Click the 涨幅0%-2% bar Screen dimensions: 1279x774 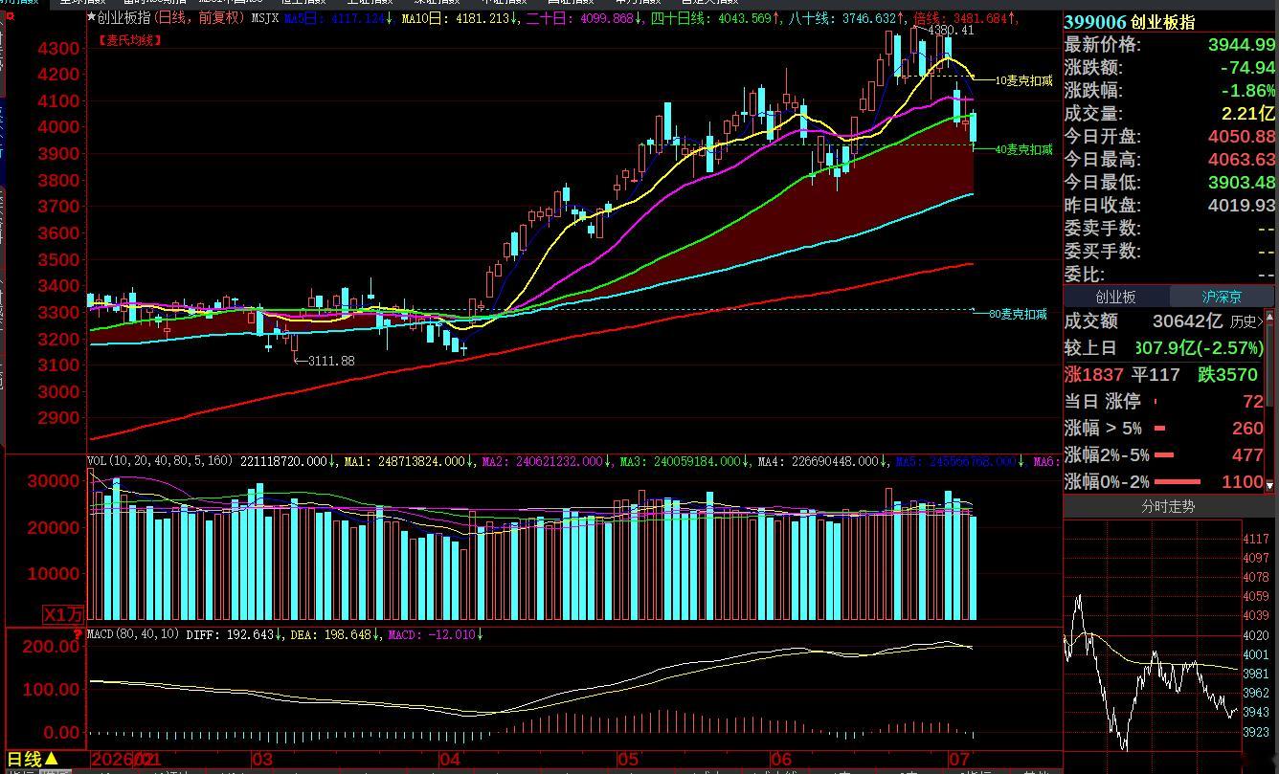click(1177, 482)
